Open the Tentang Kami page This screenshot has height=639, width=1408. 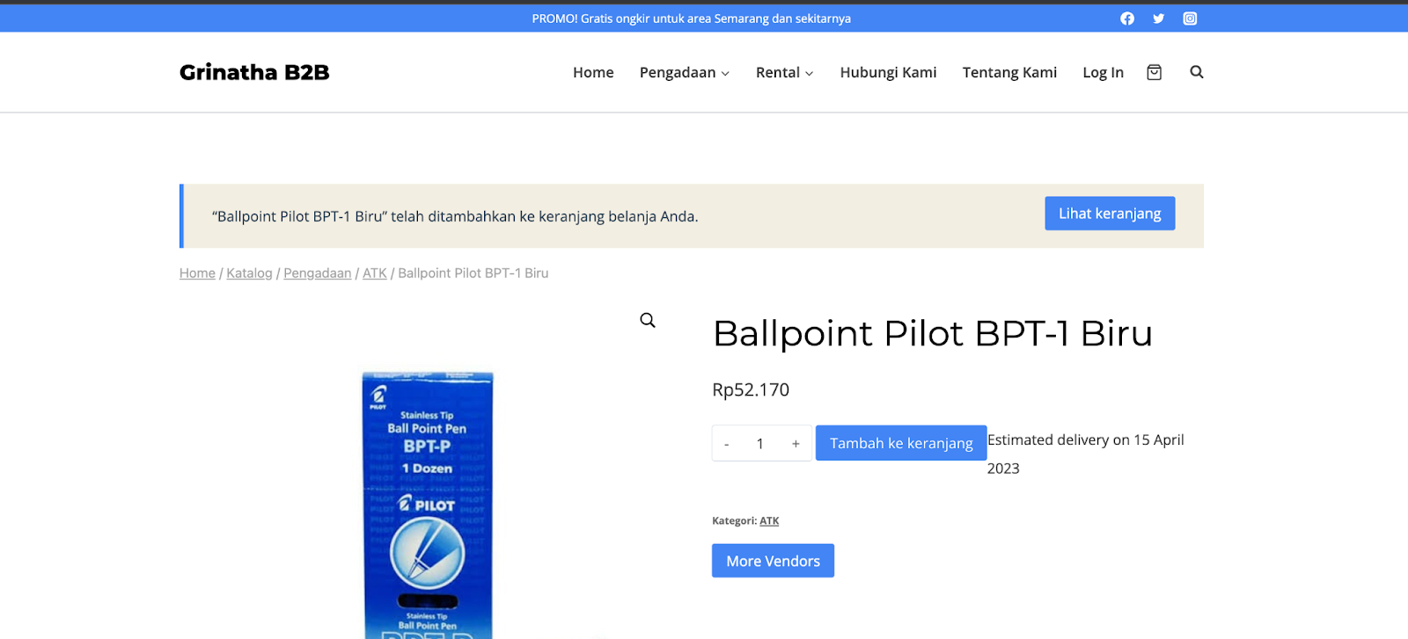[1009, 72]
